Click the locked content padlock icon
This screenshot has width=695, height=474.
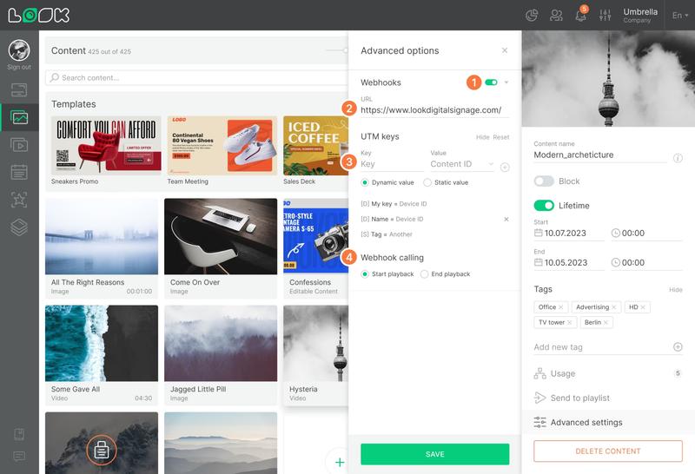[x=102, y=450]
